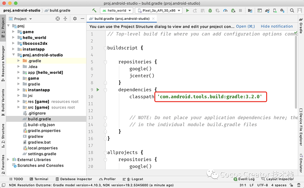
Task: Click the lock icon in status bar
Action: coord(291,185)
